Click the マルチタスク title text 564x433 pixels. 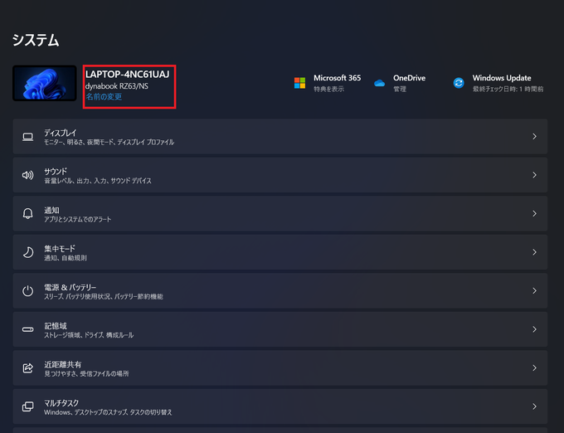(x=61, y=403)
